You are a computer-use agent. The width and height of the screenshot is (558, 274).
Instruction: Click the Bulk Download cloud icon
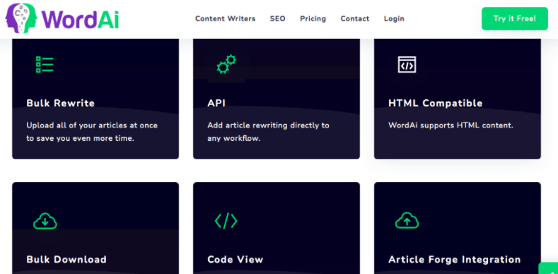[x=45, y=221]
